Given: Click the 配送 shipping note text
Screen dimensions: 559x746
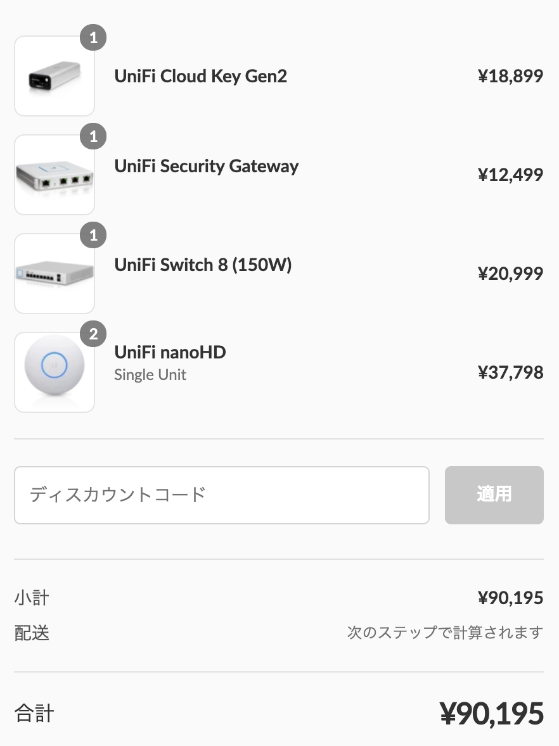Looking at the screenshot, I should coord(445,633).
